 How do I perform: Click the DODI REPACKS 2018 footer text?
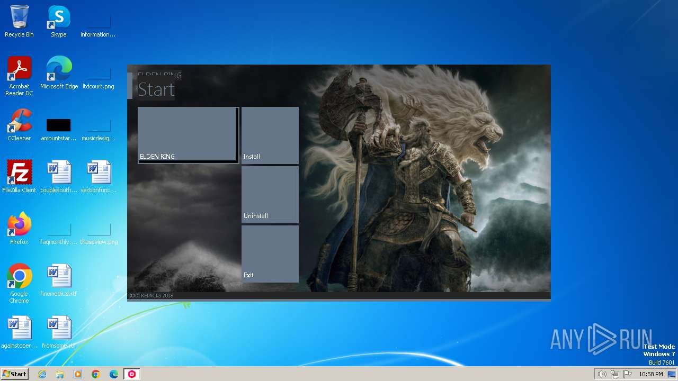click(x=151, y=296)
